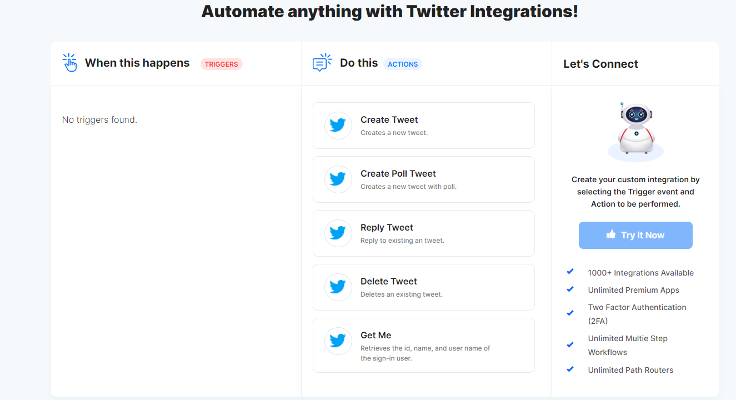Click the 'Two Factor Authentication (2FA)' text
The height and width of the screenshot is (400, 736).
[x=637, y=314]
